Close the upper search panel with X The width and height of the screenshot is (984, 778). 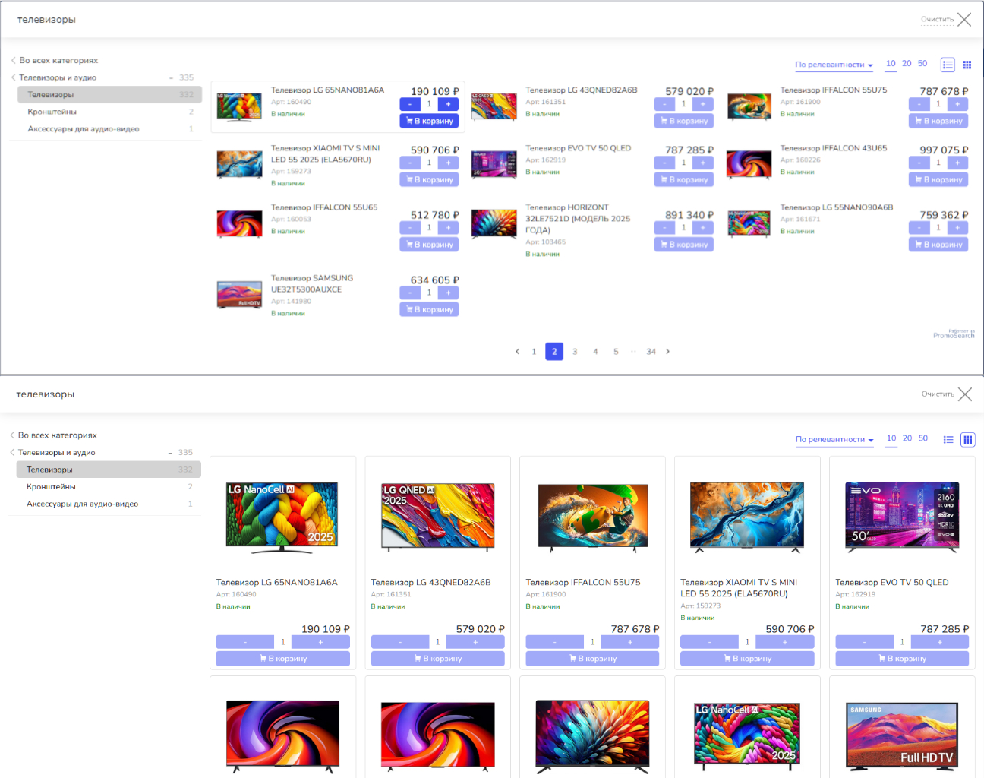(x=964, y=20)
